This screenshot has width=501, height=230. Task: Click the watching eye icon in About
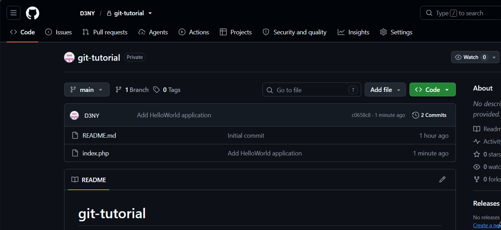[x=477, y=167]
